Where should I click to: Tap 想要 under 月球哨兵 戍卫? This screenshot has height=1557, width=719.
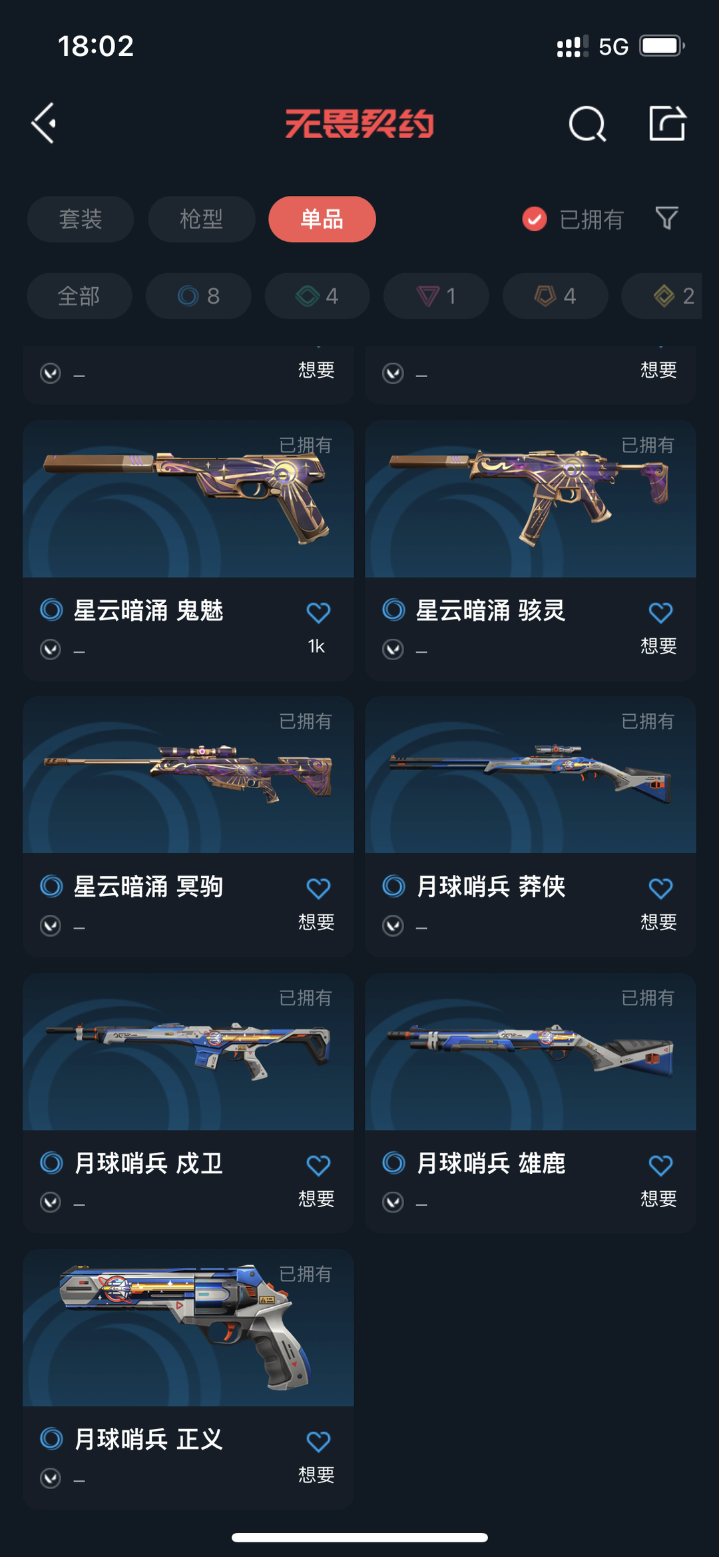(316, 1199)
